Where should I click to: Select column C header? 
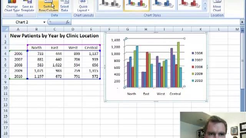click(55, 29)
